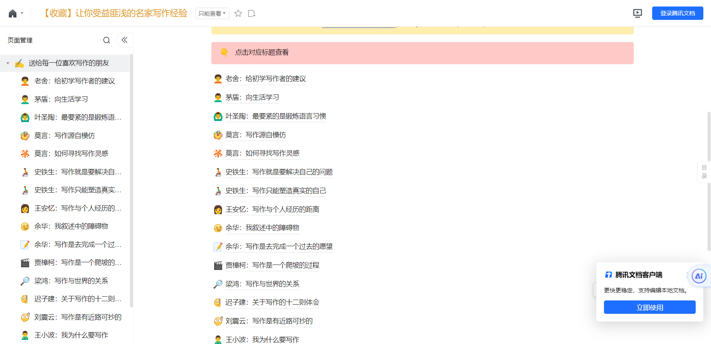Open the home icon in header
The image size is (711, 344).
click(13, 13)
